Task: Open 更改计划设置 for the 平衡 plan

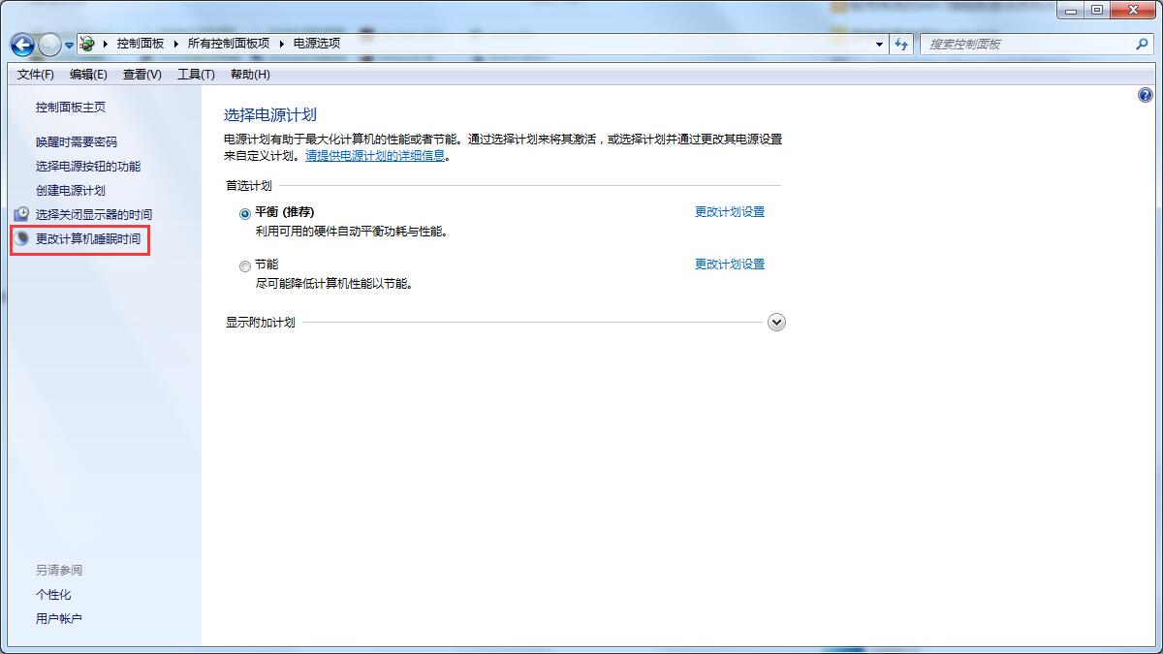Action: 728,211
